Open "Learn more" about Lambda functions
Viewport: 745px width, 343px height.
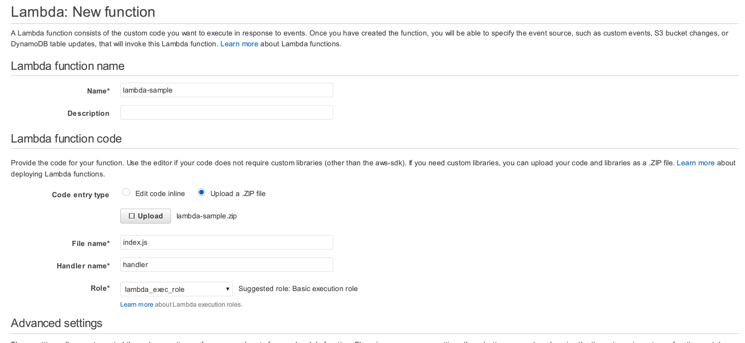click(x=239, y=44)
